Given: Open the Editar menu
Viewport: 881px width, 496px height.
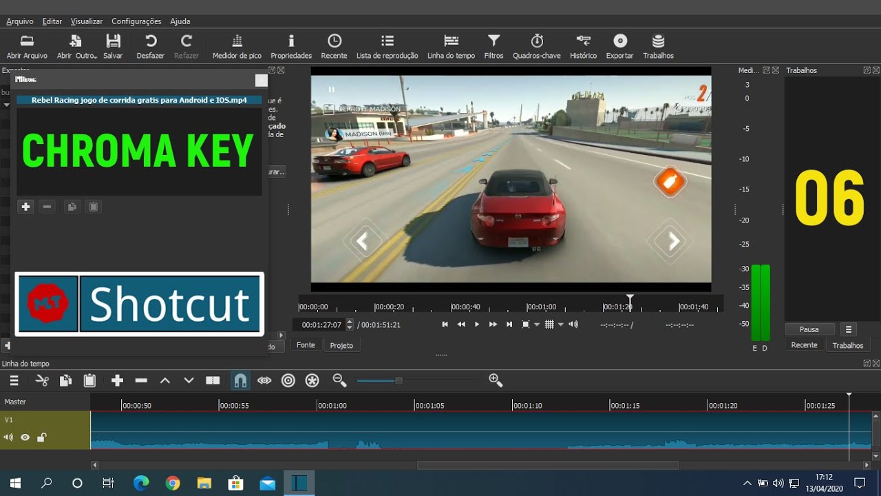Looking at the screenshot, I should click(x=52, y=21).
